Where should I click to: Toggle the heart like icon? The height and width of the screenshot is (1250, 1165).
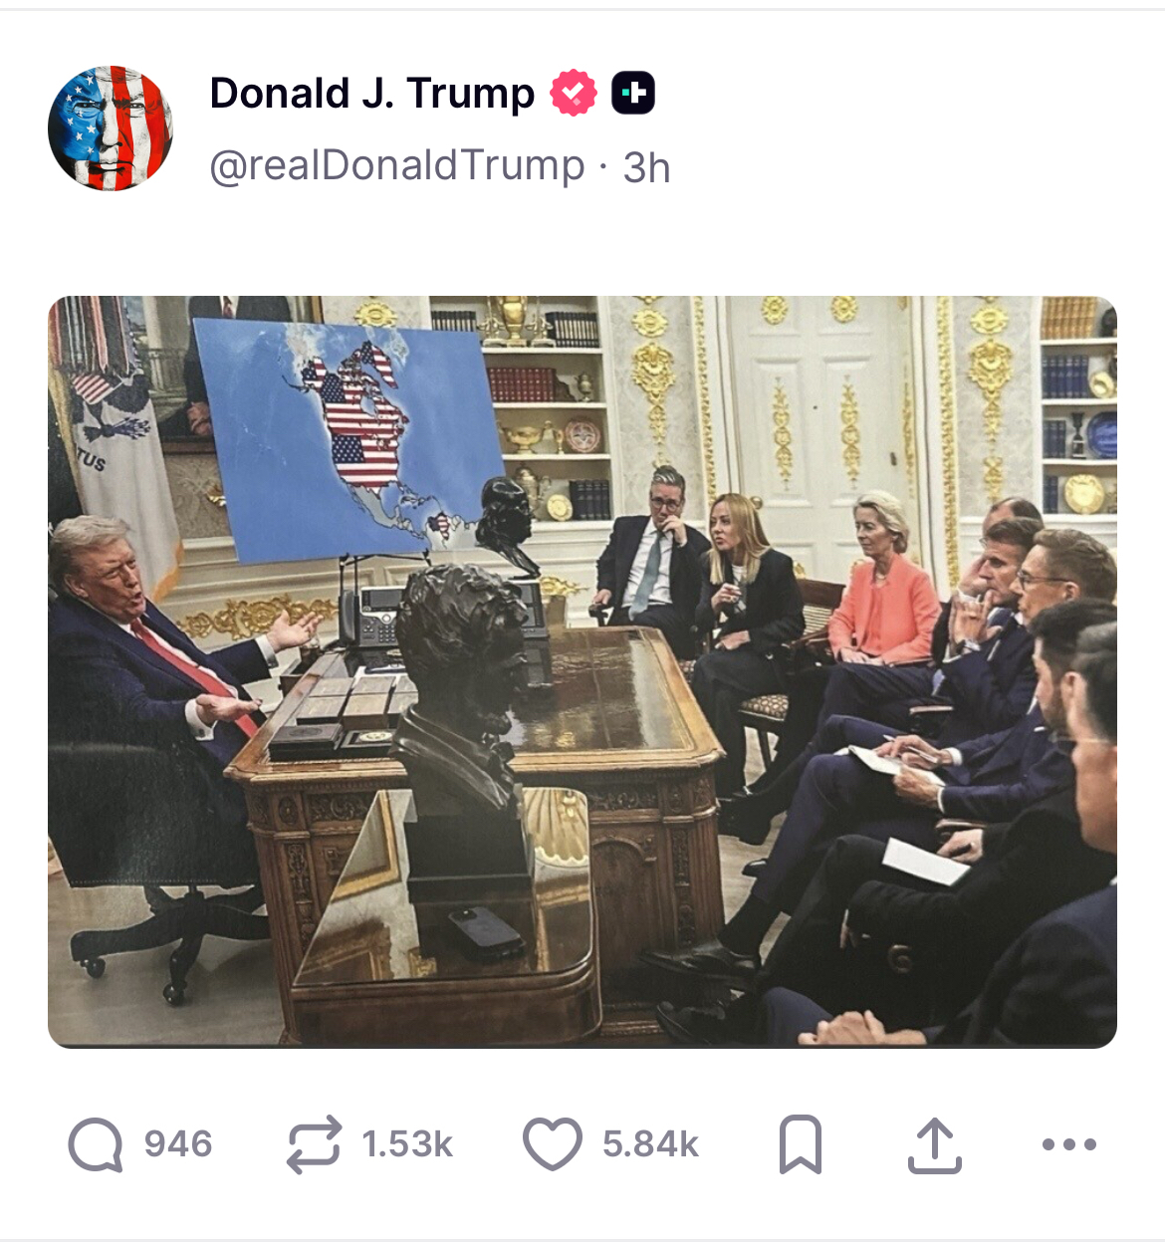[x=553, y=1144]
